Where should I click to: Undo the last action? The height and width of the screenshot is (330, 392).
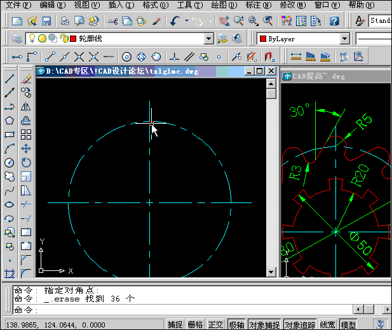[x=175, y=21]
